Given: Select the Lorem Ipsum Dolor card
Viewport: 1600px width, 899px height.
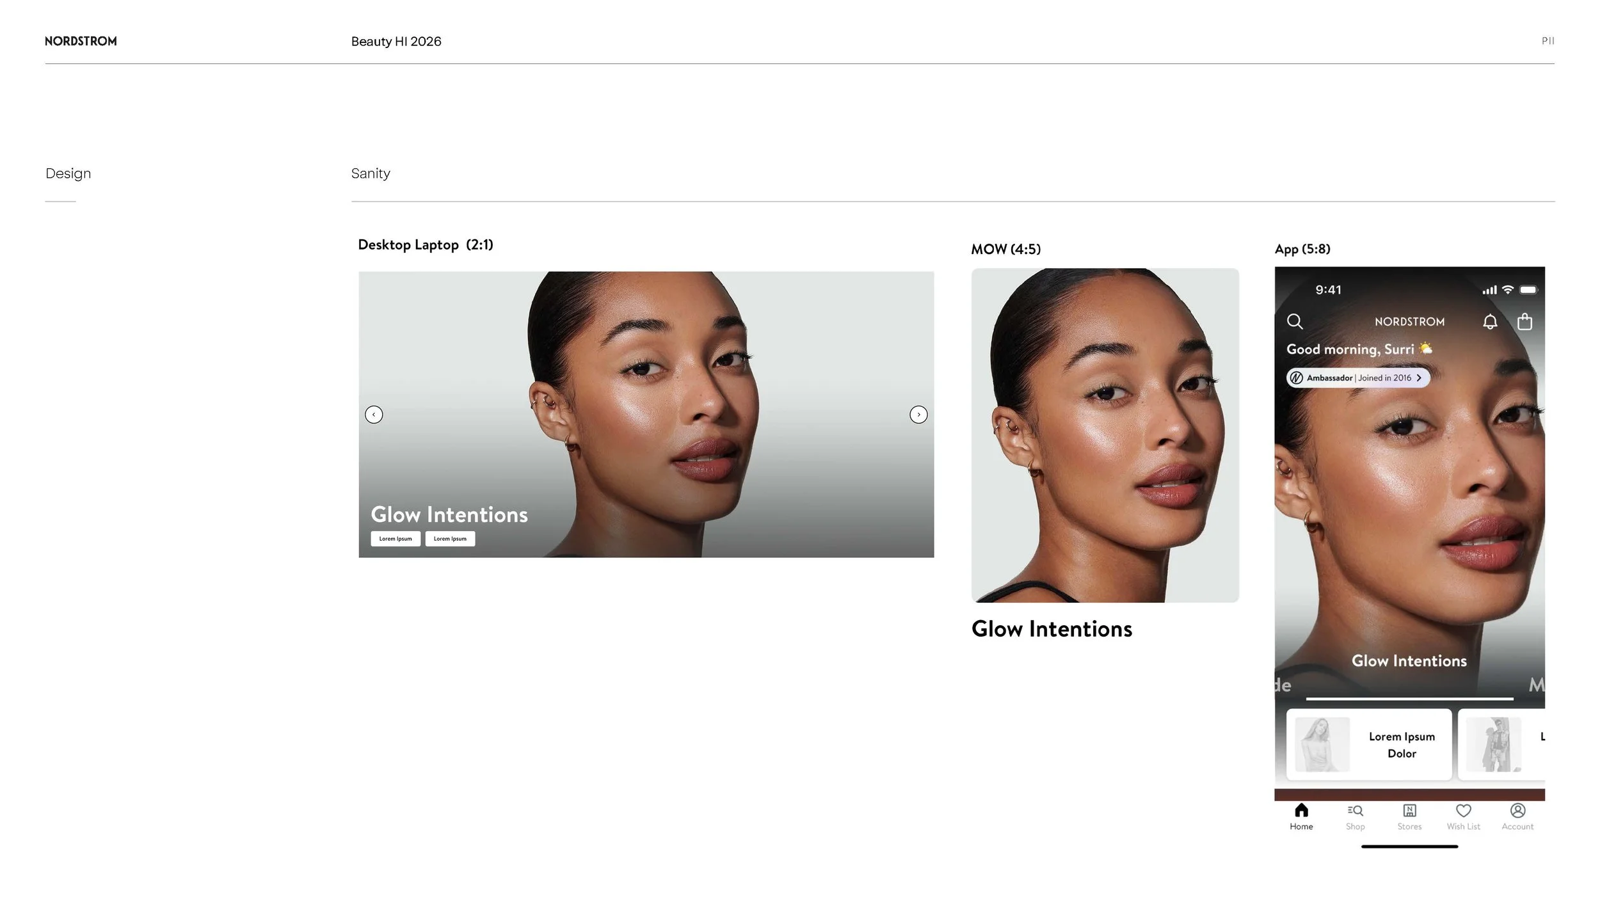Looking at the screenshot, I should (x=1369, y=745).
